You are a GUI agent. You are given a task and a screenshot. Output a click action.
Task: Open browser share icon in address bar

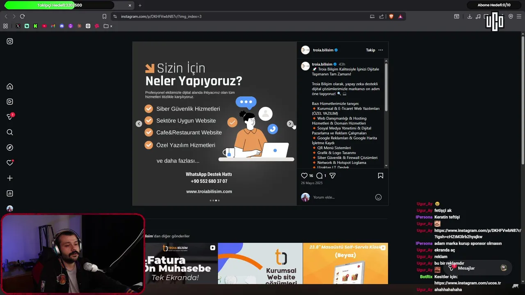pyautogui.click(x=381, y=16)
